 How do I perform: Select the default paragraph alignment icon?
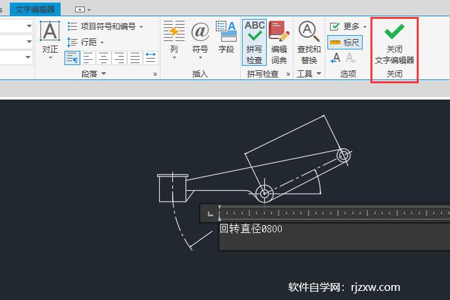[72, 58]
